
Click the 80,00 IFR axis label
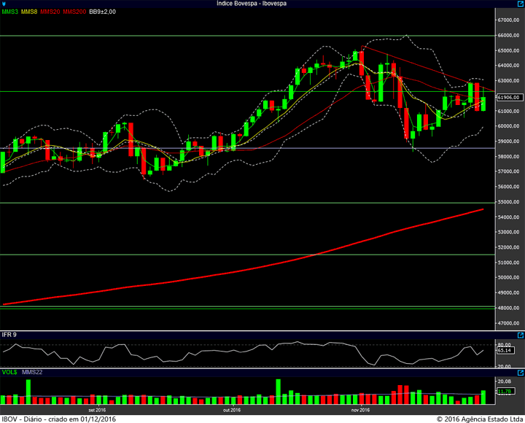coord(505,345)
